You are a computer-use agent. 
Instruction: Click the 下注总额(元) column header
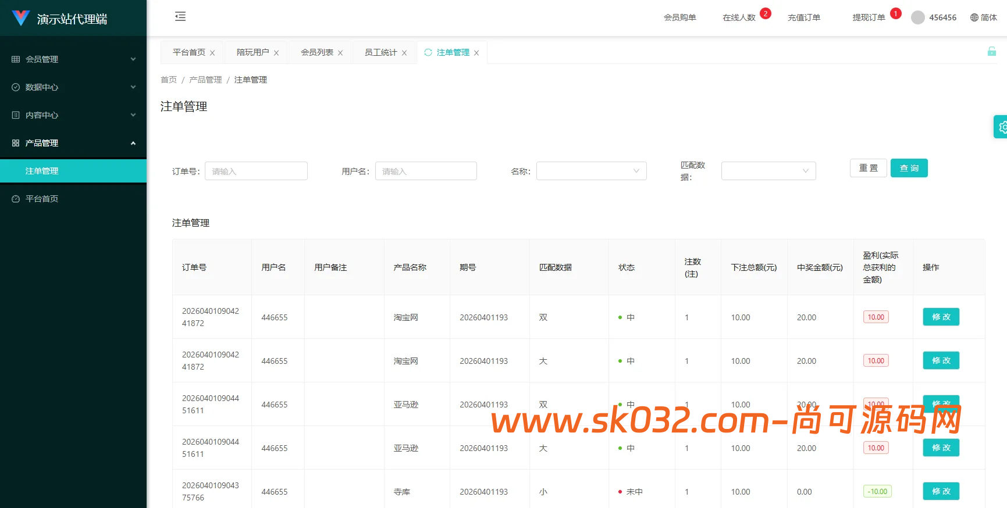(x=754, y=267)
